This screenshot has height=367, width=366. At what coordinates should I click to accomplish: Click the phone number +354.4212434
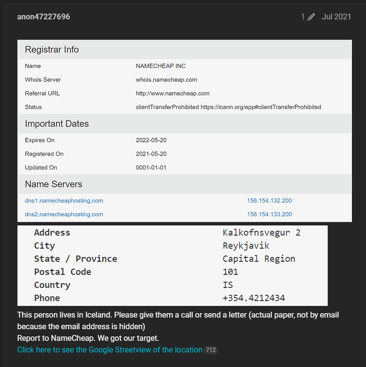click(254, 298)
